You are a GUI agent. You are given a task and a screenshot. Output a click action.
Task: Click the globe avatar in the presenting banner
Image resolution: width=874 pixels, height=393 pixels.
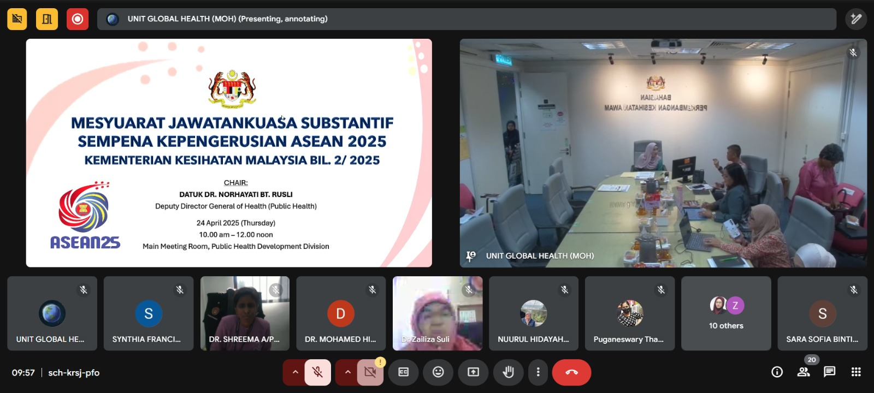coord(113,19)
